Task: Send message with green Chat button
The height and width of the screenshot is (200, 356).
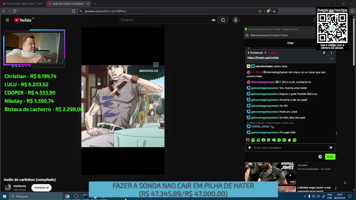Action: pyautogui.click(x=330, y=157)
